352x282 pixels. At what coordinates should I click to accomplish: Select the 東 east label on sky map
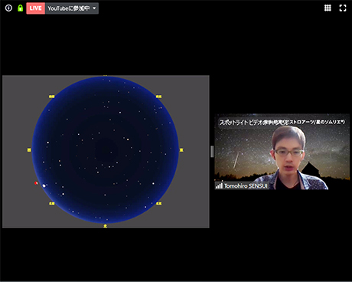[181, 150]
